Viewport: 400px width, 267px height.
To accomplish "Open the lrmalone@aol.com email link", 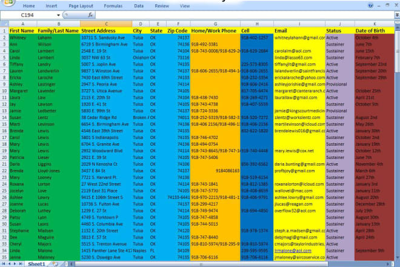I will pos(293,251).
